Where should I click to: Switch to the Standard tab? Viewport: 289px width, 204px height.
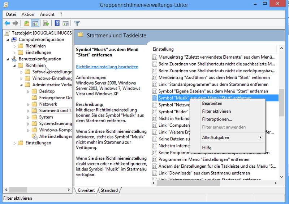click(x=109, y=190)
